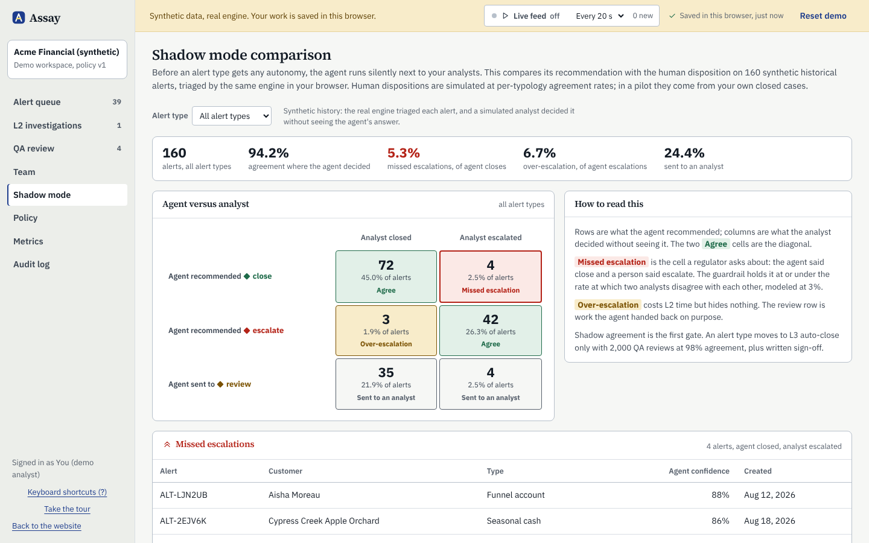
Task: Click the Take the tour link
Action: [67, 509]
